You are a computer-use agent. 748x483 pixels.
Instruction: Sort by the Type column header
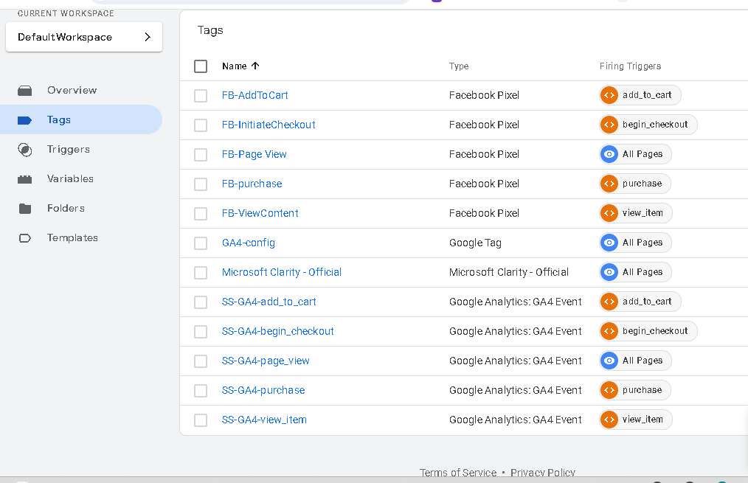pyautogui.click(x=459, y=66)
